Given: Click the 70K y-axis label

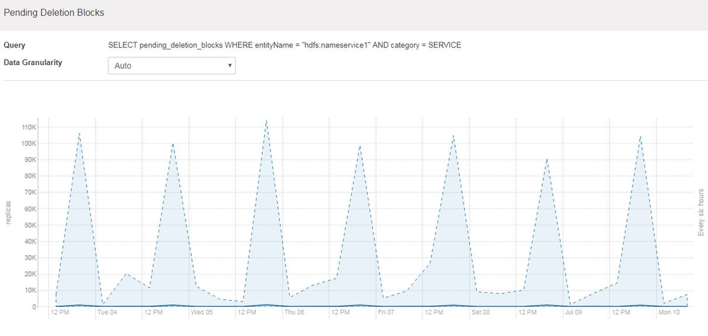Looking at the screenshot, I should (30, 192).
